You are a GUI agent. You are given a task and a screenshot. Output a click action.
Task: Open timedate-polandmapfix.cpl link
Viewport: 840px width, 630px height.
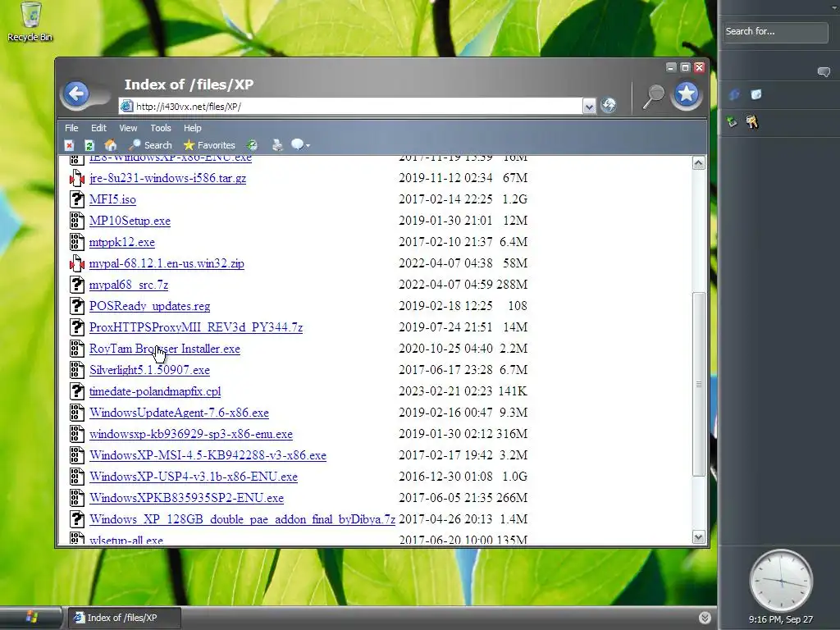[x=155, y=391]
